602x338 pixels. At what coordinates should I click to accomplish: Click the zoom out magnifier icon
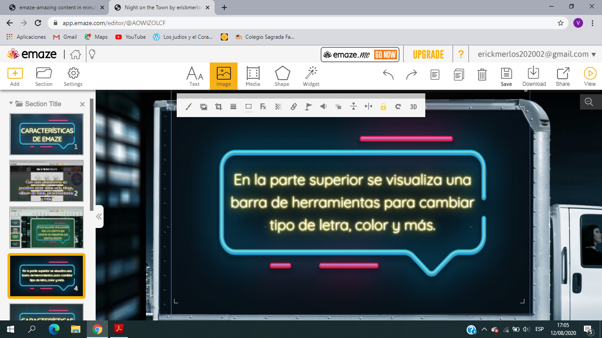589,102
